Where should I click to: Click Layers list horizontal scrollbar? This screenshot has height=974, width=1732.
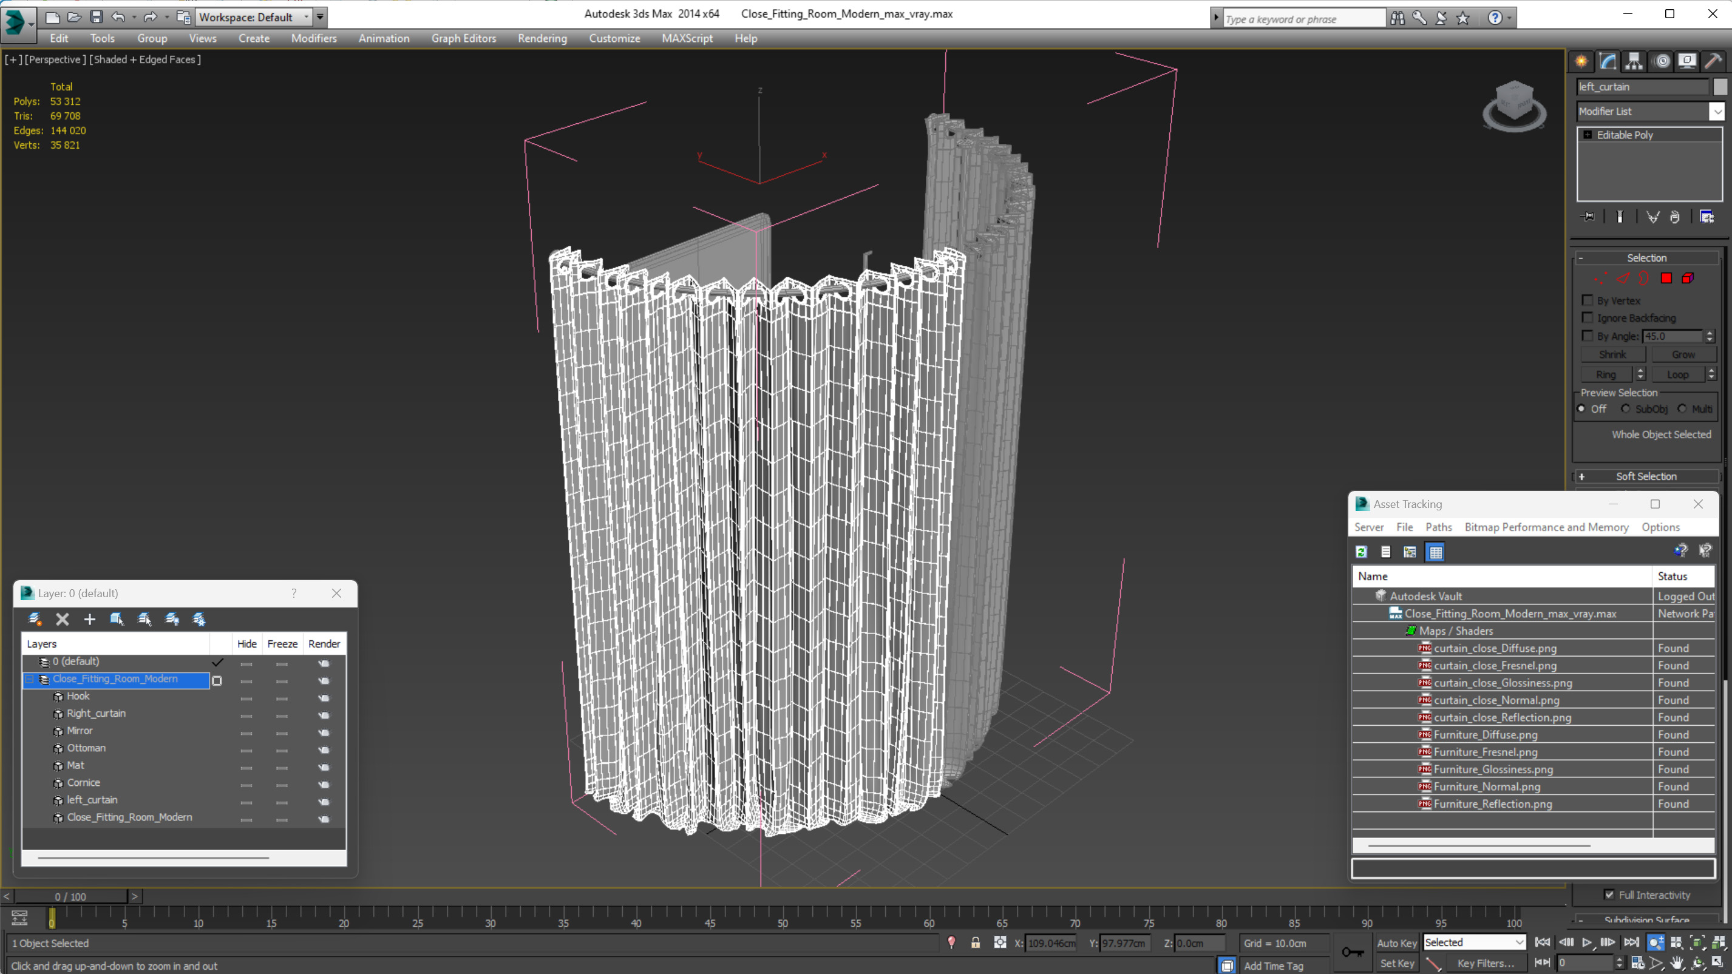tap(154, 857)
